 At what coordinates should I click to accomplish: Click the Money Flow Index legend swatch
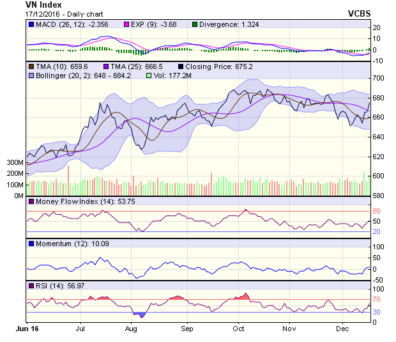pos(31,202)
